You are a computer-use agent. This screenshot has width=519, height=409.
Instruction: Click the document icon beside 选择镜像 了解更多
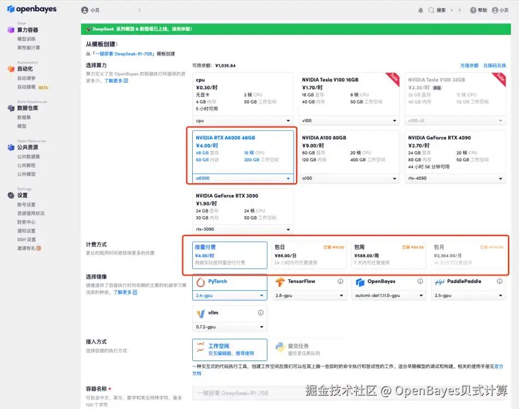click(135, 292)
